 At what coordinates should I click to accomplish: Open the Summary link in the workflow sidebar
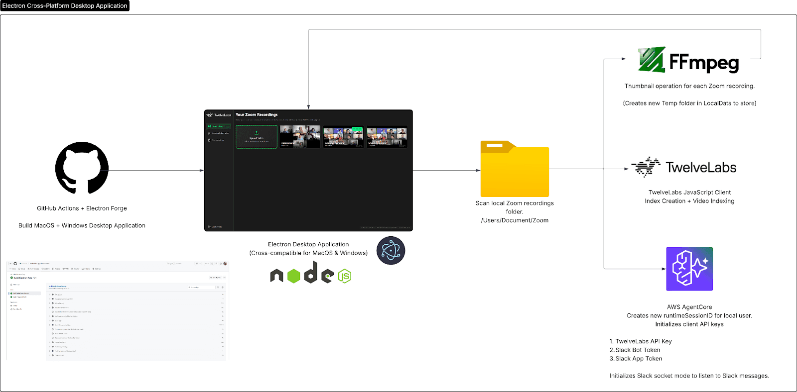(x=15, y=285)
